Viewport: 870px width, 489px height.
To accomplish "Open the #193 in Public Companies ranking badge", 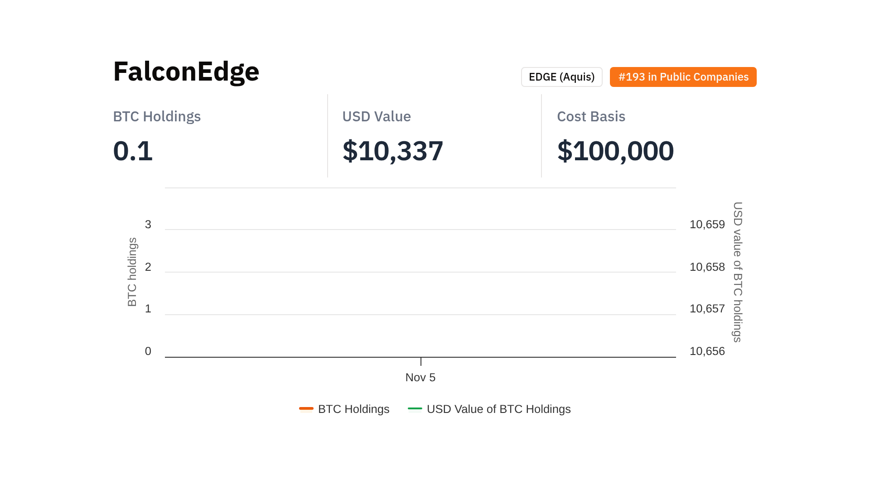I will pyautogui.click(x=683, y=77).
